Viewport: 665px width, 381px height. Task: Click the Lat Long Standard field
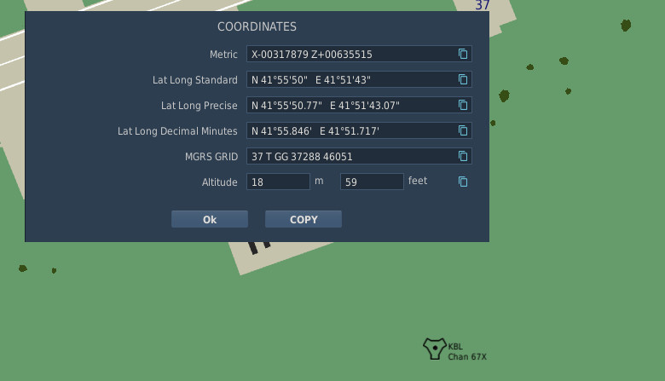click(350, 80)
